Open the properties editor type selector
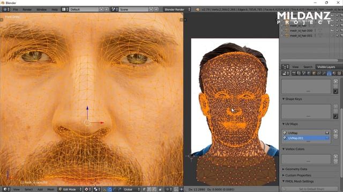The image size is (343, 192). click(x=285, y=74)
